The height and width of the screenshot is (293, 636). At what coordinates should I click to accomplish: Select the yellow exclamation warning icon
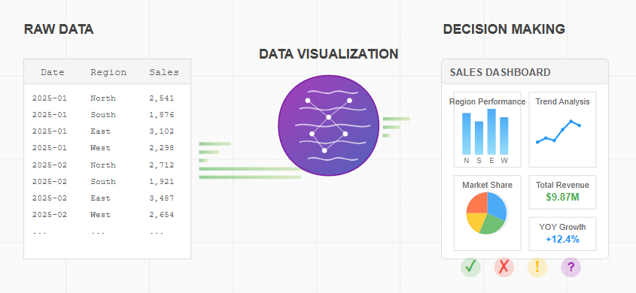537,267
